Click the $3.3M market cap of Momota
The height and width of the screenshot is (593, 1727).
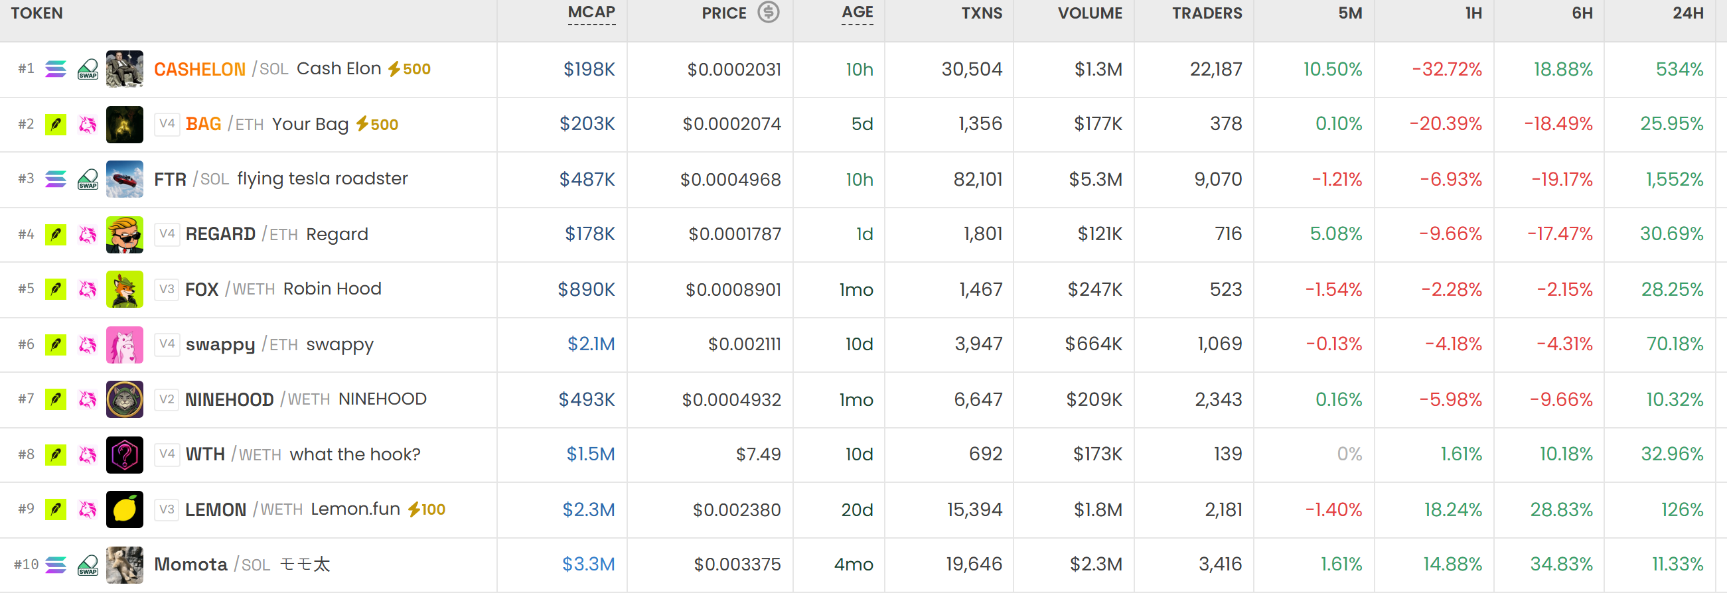click(x=589, y=565)
